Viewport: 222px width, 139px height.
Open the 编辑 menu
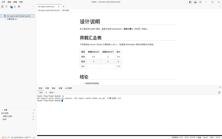[x=9, y=2]
